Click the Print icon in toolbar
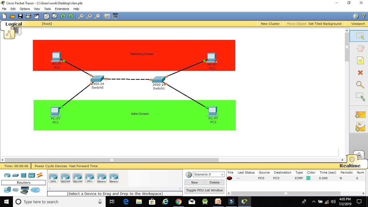This screenshot has height=207, width=368. point(28,16)
